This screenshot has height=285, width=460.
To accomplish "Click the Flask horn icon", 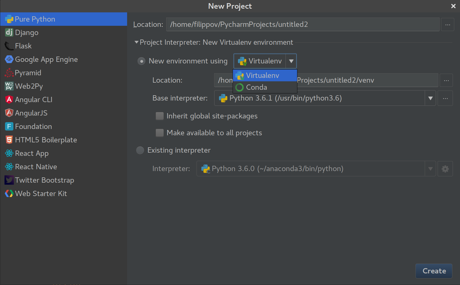I will (x=9, y=46).
